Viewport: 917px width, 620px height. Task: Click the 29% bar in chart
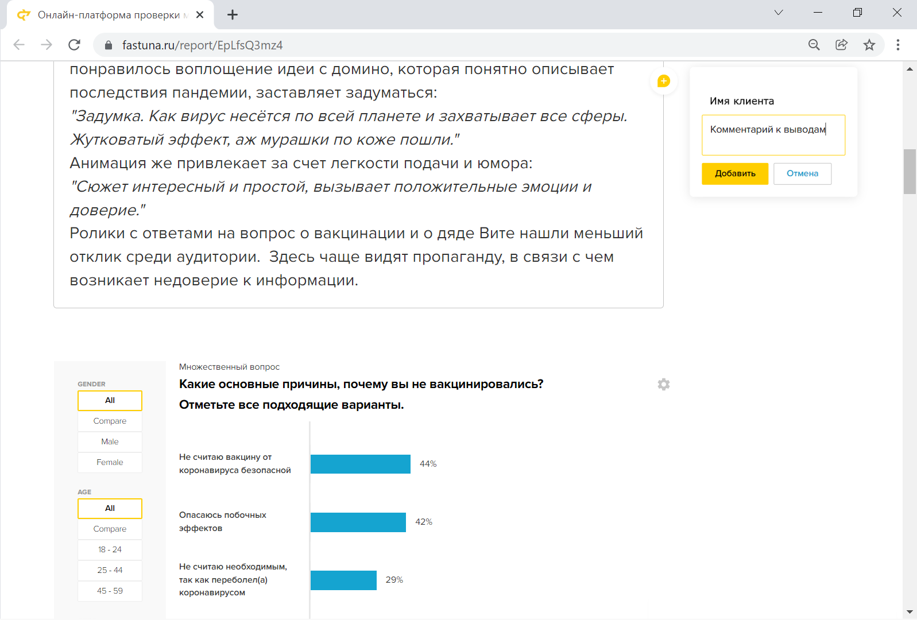pos(343,580)
